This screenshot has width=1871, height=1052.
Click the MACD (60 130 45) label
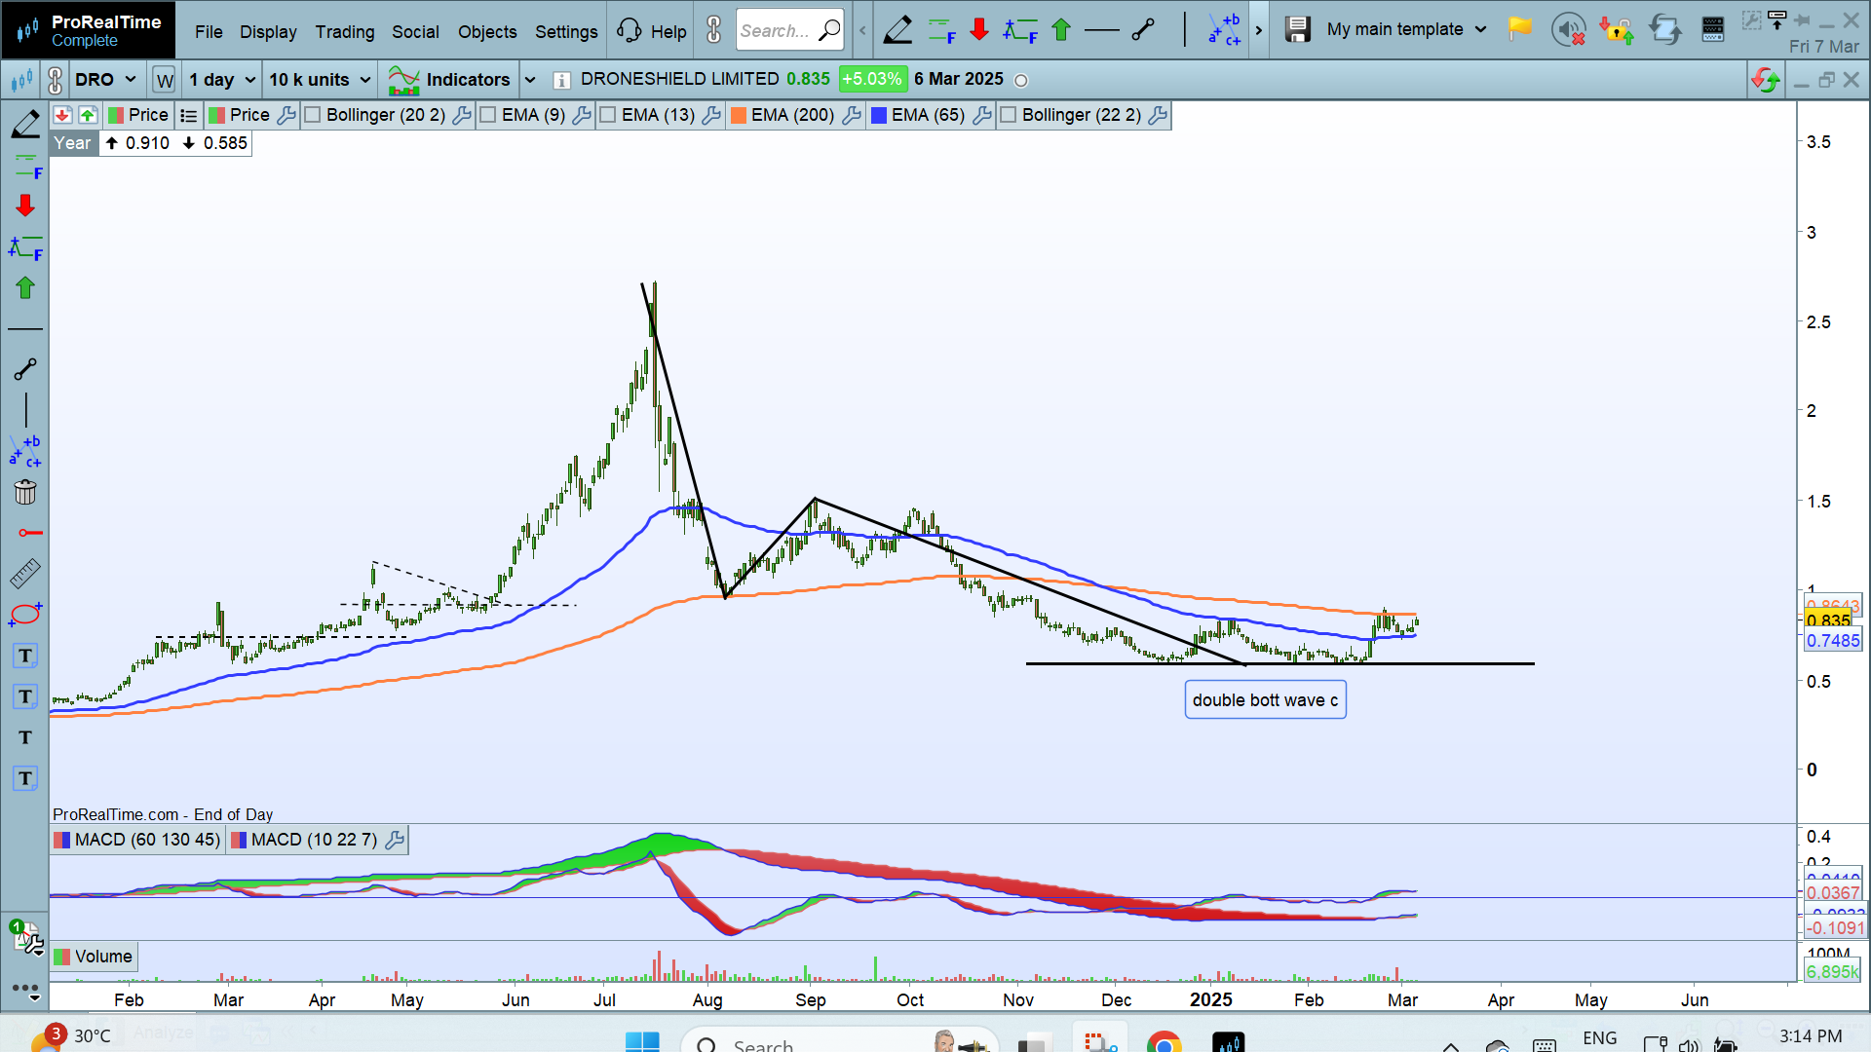click(x=147, y=840)
